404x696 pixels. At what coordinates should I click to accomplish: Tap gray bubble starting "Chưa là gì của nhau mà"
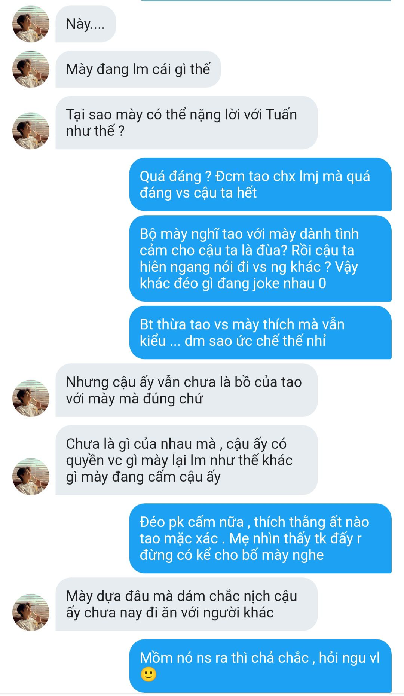pos(186,460)
